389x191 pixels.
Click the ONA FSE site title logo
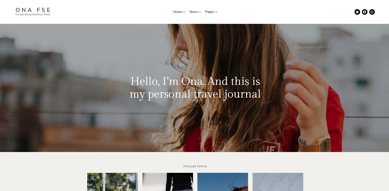pyautogui.click(x=33, y=10)
